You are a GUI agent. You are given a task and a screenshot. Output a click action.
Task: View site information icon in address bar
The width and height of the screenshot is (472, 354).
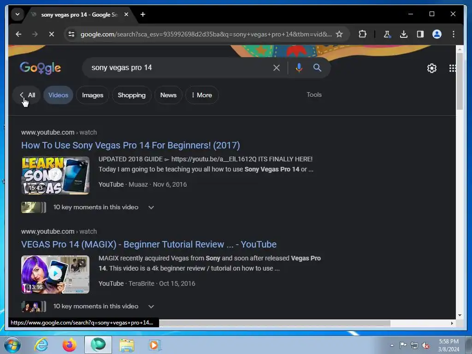pos(71,34)
